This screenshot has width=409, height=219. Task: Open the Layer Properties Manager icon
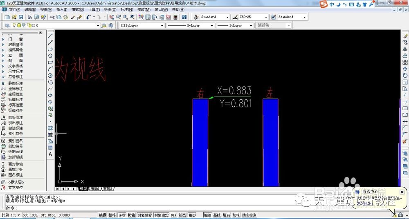(x=7, y=26)
